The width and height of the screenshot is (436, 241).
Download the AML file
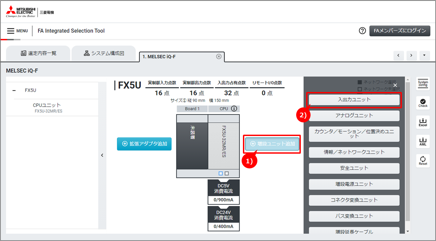click(423, 142)
